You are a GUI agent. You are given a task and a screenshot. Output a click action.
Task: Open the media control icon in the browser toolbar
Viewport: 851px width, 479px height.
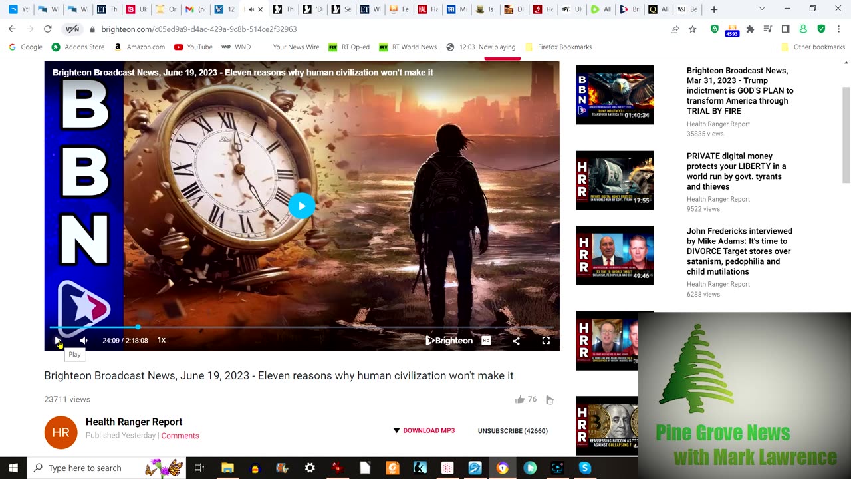[x=767, y=29]
